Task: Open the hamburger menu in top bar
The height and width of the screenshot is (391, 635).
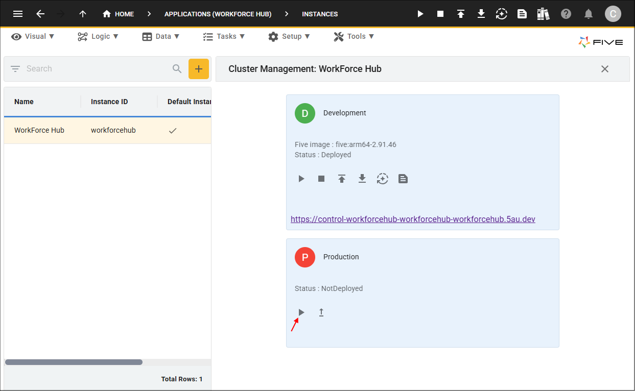Action: [x=18, y=14]
